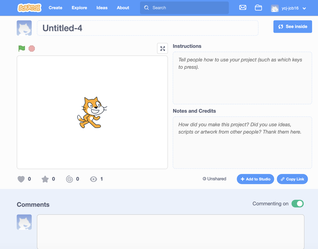Click the heart love icon
Image resolution: width=318 pixels, height=249 pixels.
pos(21,179)
